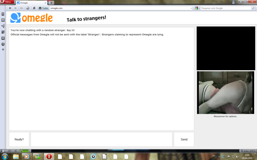This screenshot has width=257, height=160.
Task: Open the Windows Start menu
Action: pos(5,156)
